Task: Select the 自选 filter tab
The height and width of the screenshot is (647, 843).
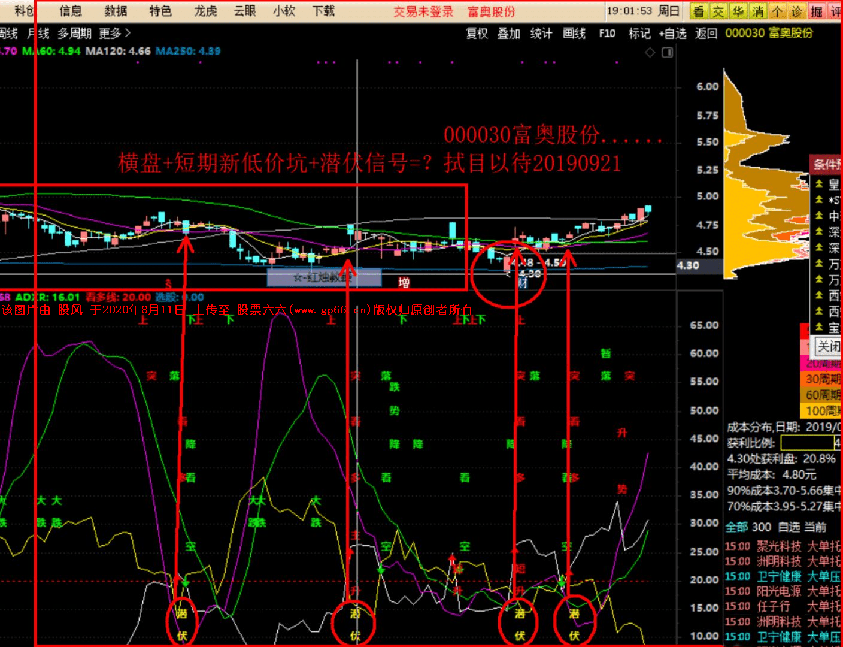Action: [x=789, y=527]
